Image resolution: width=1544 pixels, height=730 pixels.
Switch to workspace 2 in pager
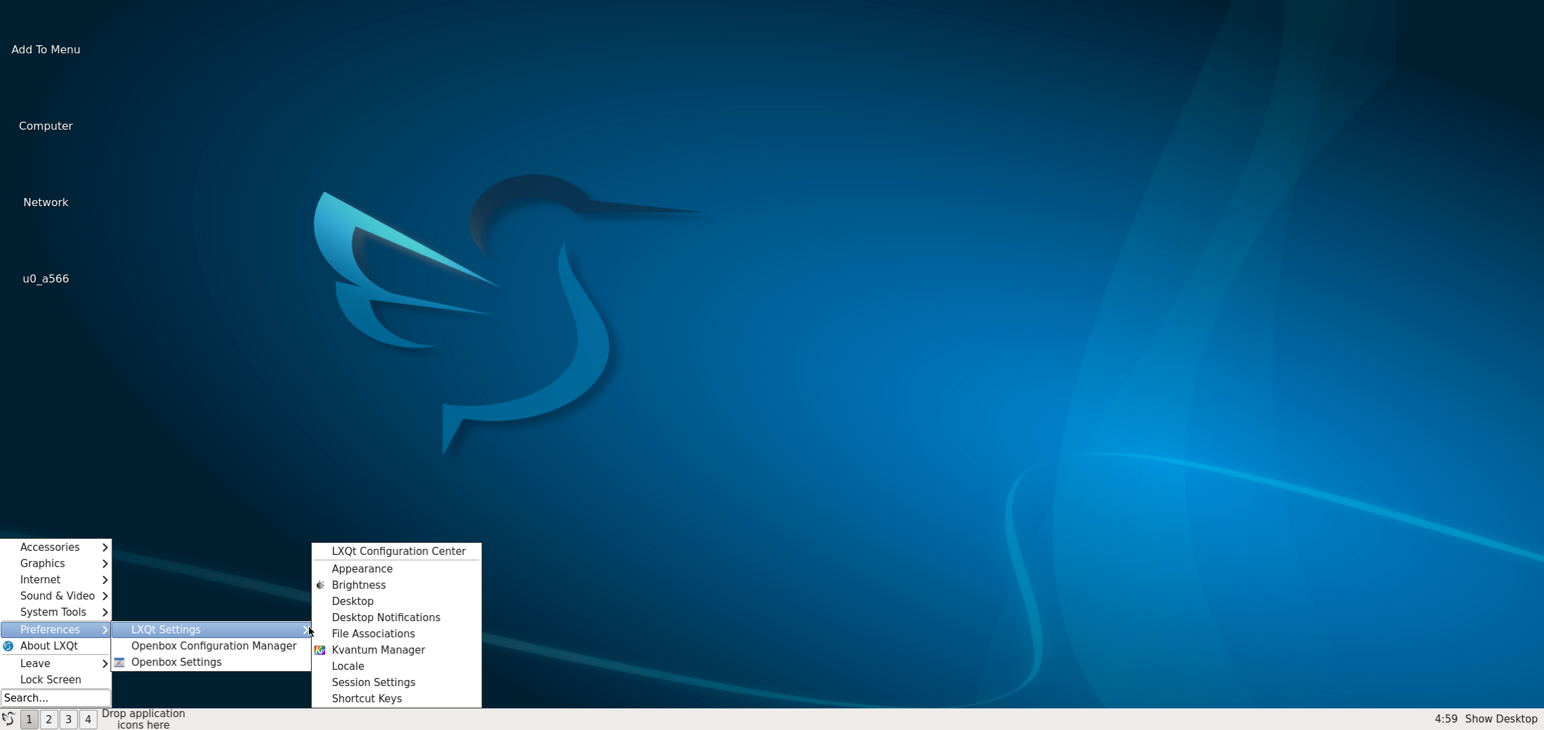[x=49, y=719]
